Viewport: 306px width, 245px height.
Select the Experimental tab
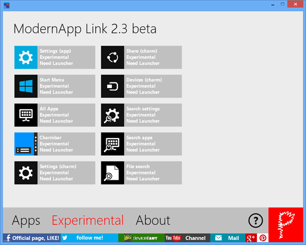tap(87, 220)
